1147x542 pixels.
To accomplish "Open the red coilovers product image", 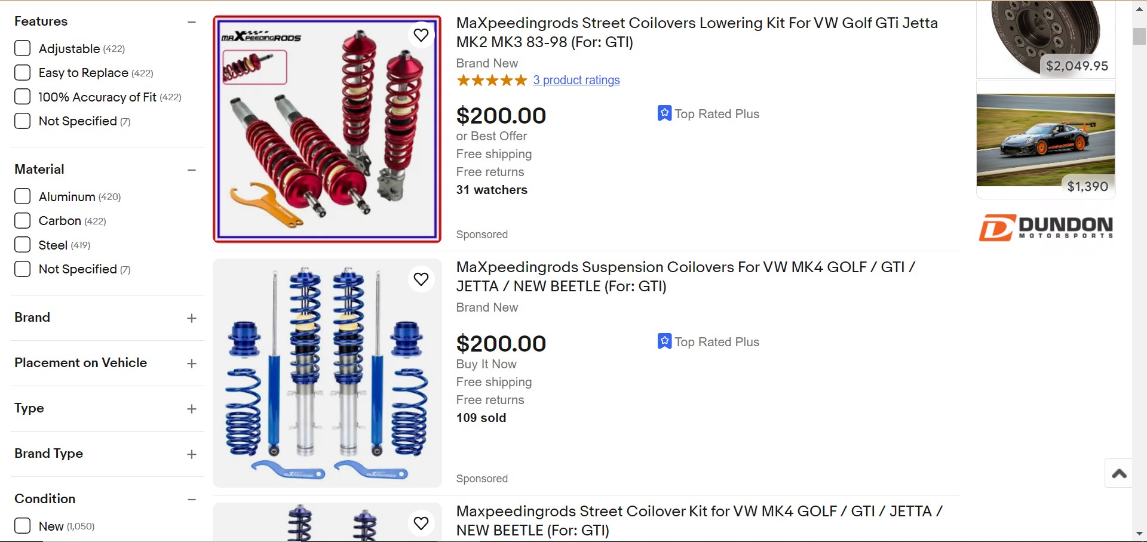I will [x=327, y=129].
